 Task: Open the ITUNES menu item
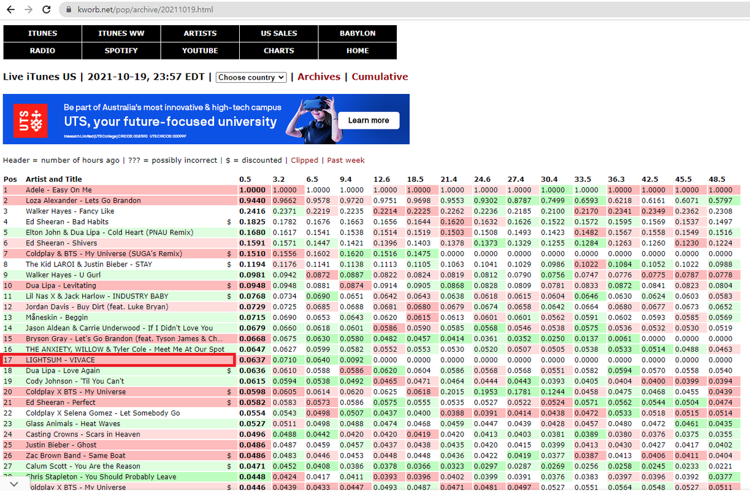pyautogui.click(x=42, y=33)
